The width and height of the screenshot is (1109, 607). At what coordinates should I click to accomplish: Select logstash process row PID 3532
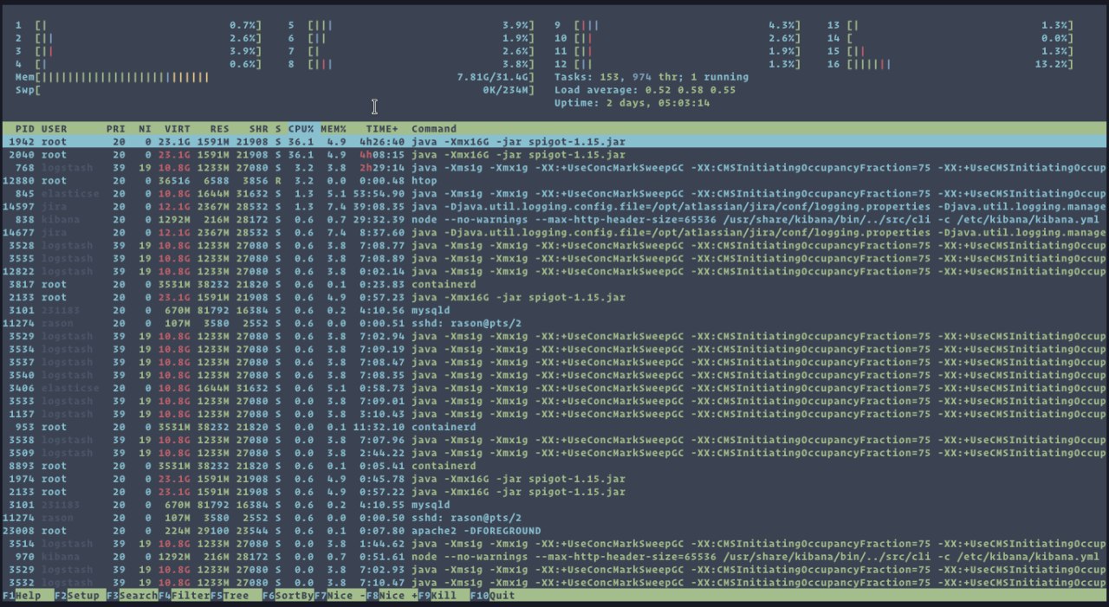click(554, 583)
